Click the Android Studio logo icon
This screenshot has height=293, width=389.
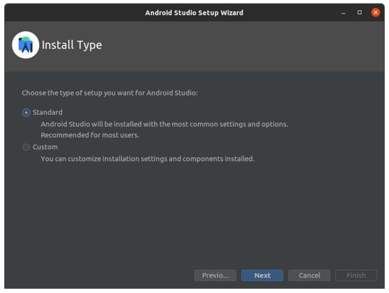[x=26, y=45]
